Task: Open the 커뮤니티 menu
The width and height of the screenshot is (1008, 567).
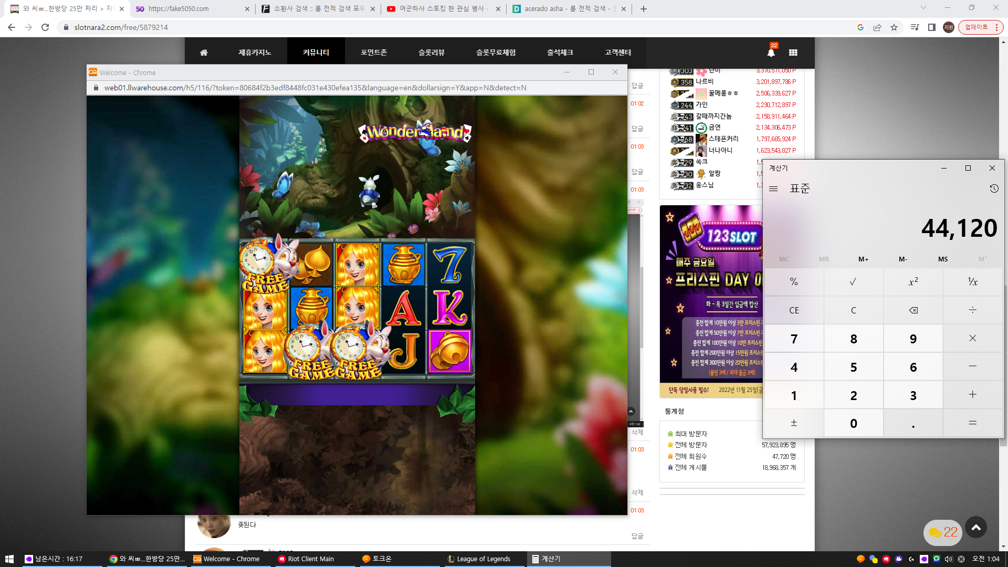Action: tap(316, 52)
